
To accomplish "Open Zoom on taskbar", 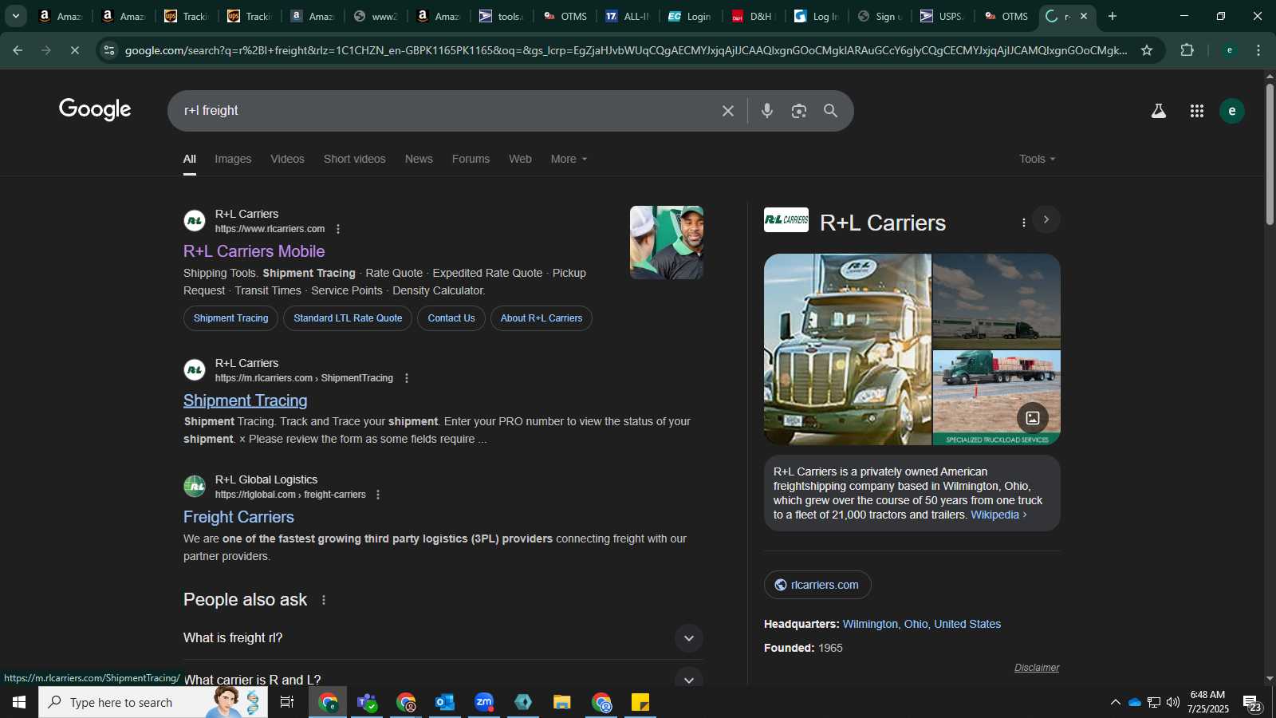I will (484, 702).
